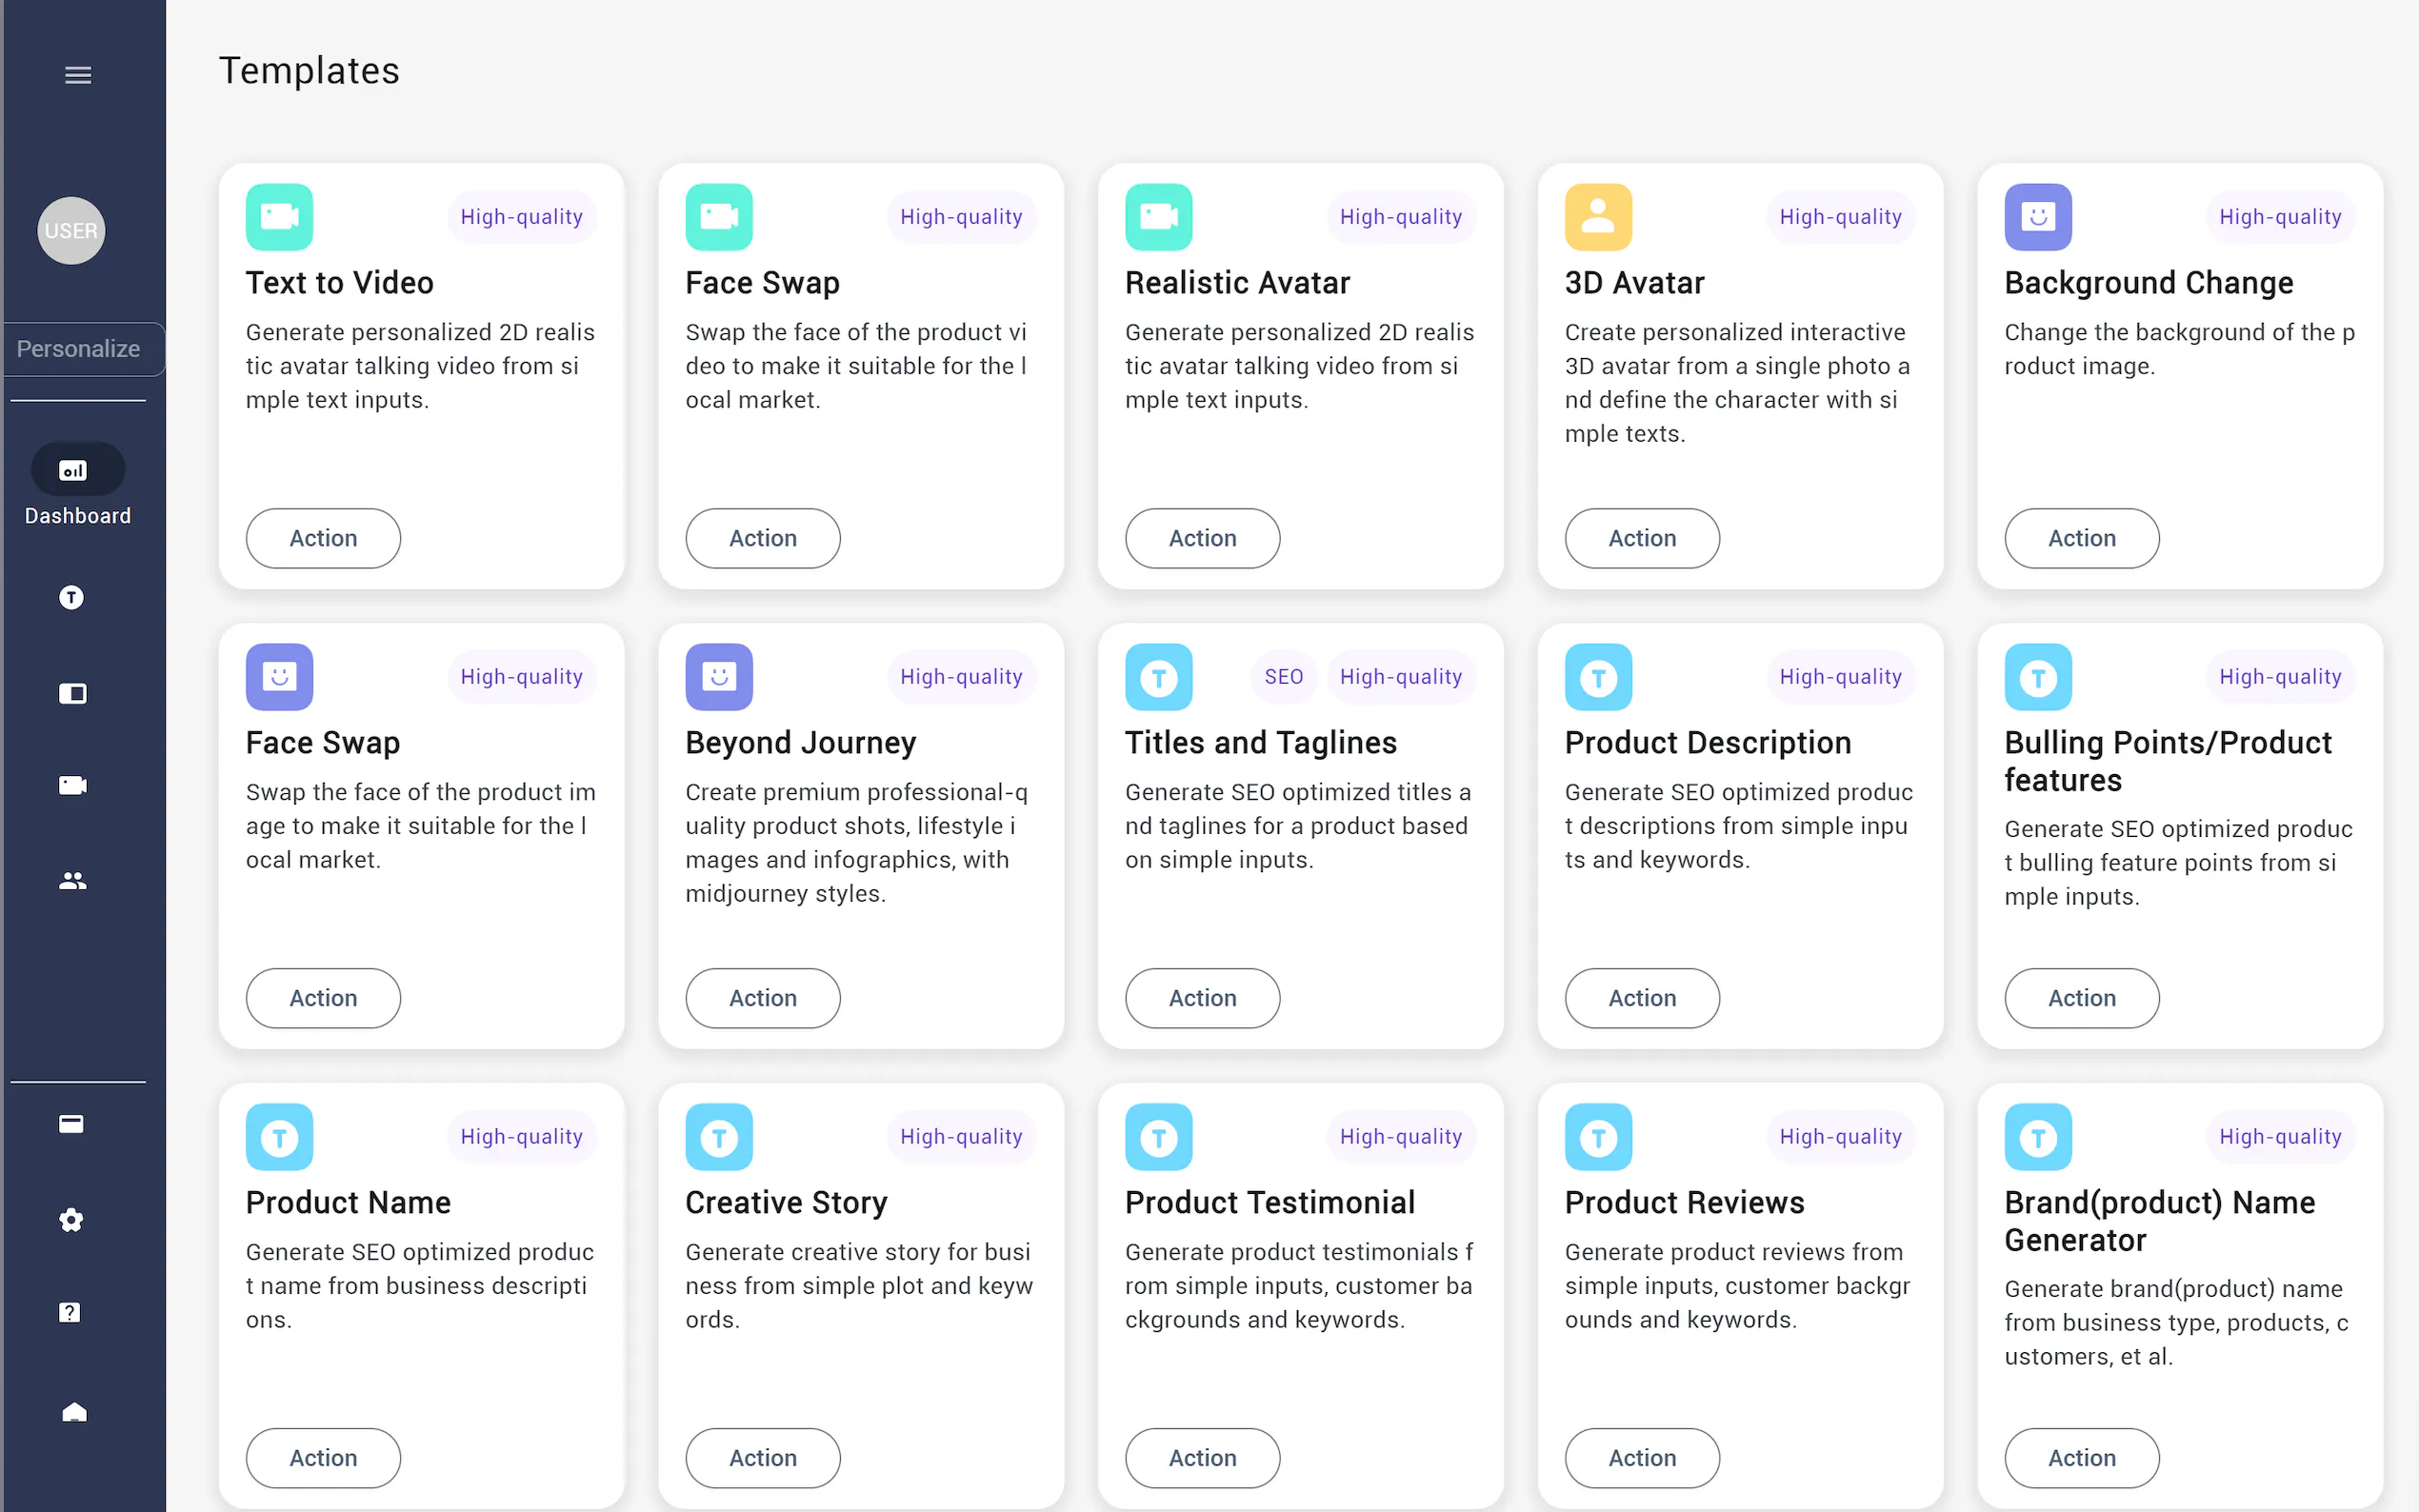The height and width of the screenshot is (1512, 2419).
Task: Click the USER avatar circle
Action: [x=71, y=231]
